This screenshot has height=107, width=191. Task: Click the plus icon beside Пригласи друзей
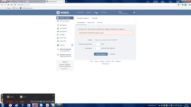pos(58,49)
